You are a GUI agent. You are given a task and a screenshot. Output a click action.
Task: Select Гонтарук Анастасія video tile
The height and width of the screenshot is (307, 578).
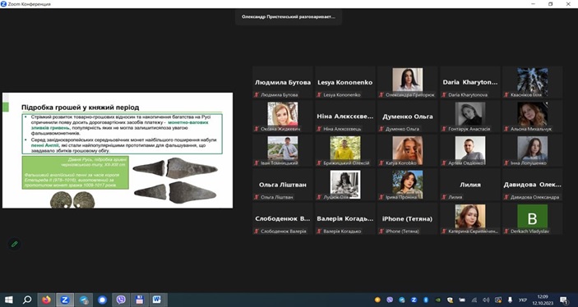(470, 117)
